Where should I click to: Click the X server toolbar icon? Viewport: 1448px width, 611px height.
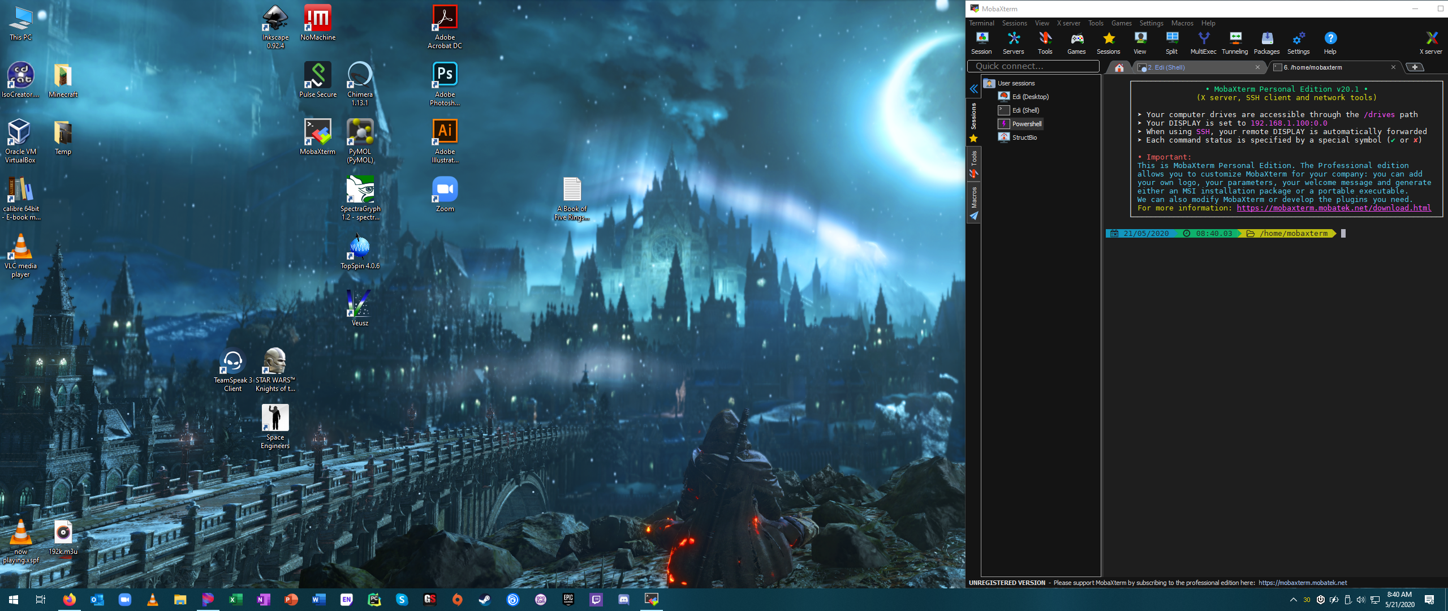(1431, 43)
